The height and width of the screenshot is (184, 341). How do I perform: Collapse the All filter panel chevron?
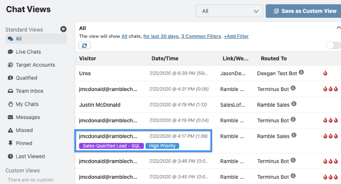[x=339, y=28]
